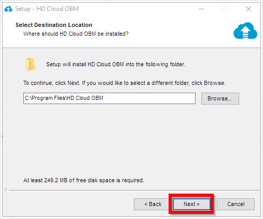Minimize the Setup window
This screenshot has height=219, width=263.
(201, 9)
